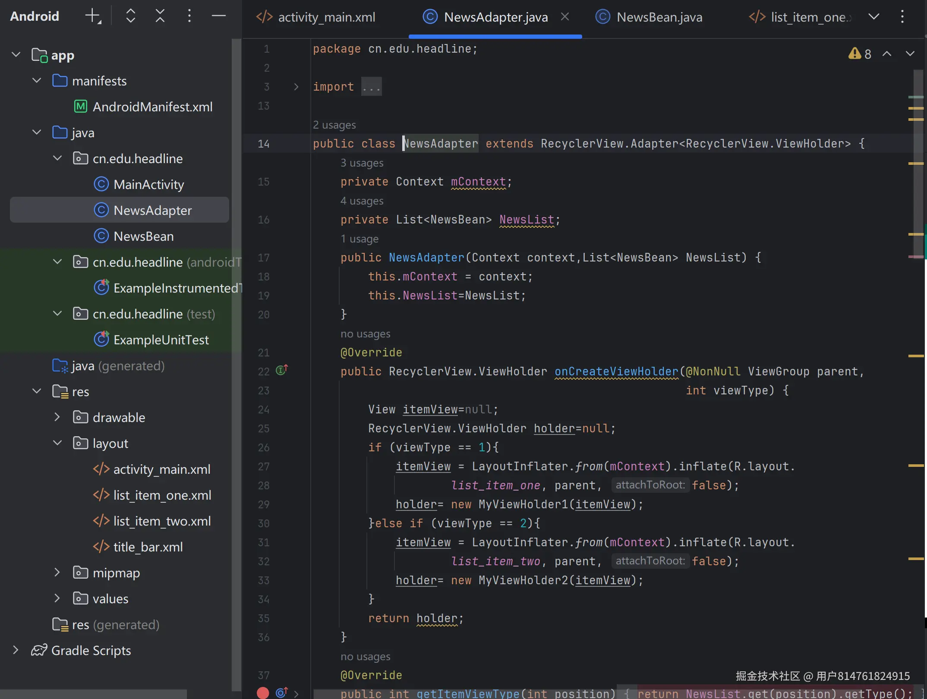Screen dimensions: 927x699
Task: Expand the Gradle Scripts node
Action: pyautogui.click(x=16, y=650)
